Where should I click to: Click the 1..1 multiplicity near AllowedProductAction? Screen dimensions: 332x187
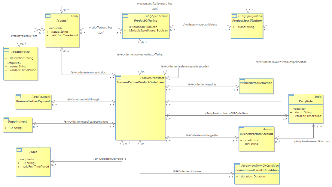pos(236,90)
